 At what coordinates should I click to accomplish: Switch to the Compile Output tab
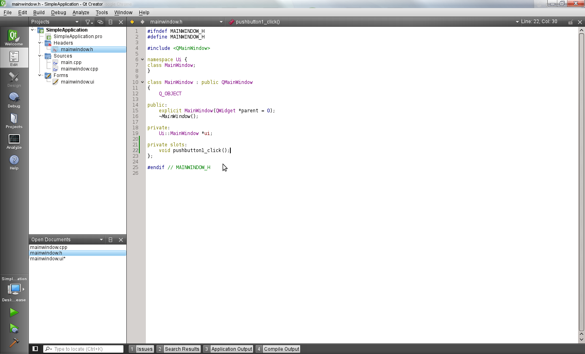point(281,349)
